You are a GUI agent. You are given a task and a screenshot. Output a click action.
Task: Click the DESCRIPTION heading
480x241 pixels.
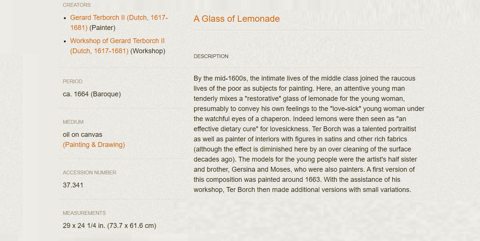(211, 56)
